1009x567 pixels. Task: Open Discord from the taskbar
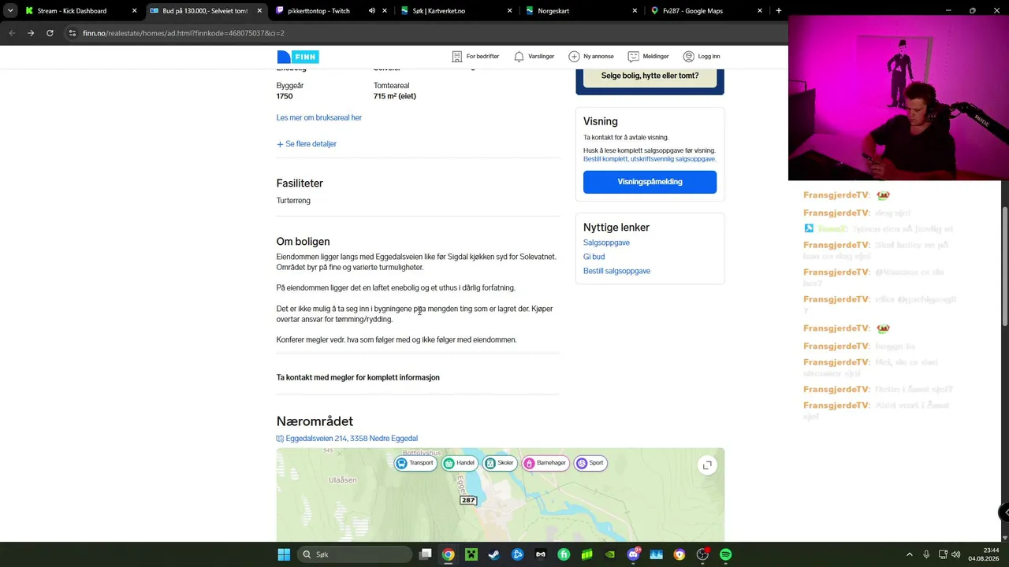tap(633, 554)
